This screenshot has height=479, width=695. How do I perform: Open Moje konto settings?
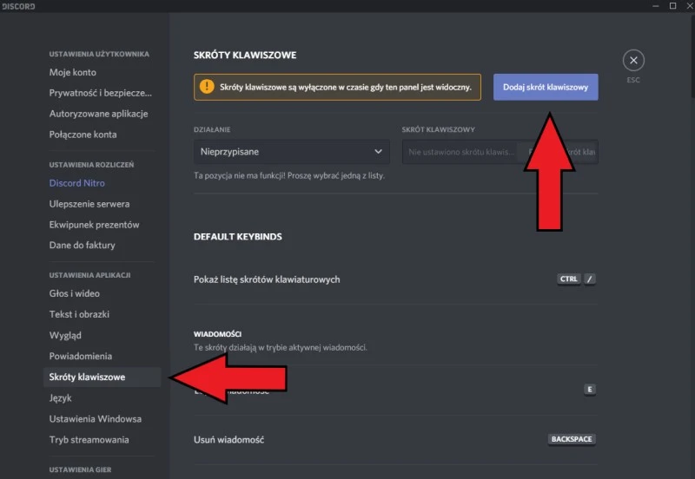73,72
